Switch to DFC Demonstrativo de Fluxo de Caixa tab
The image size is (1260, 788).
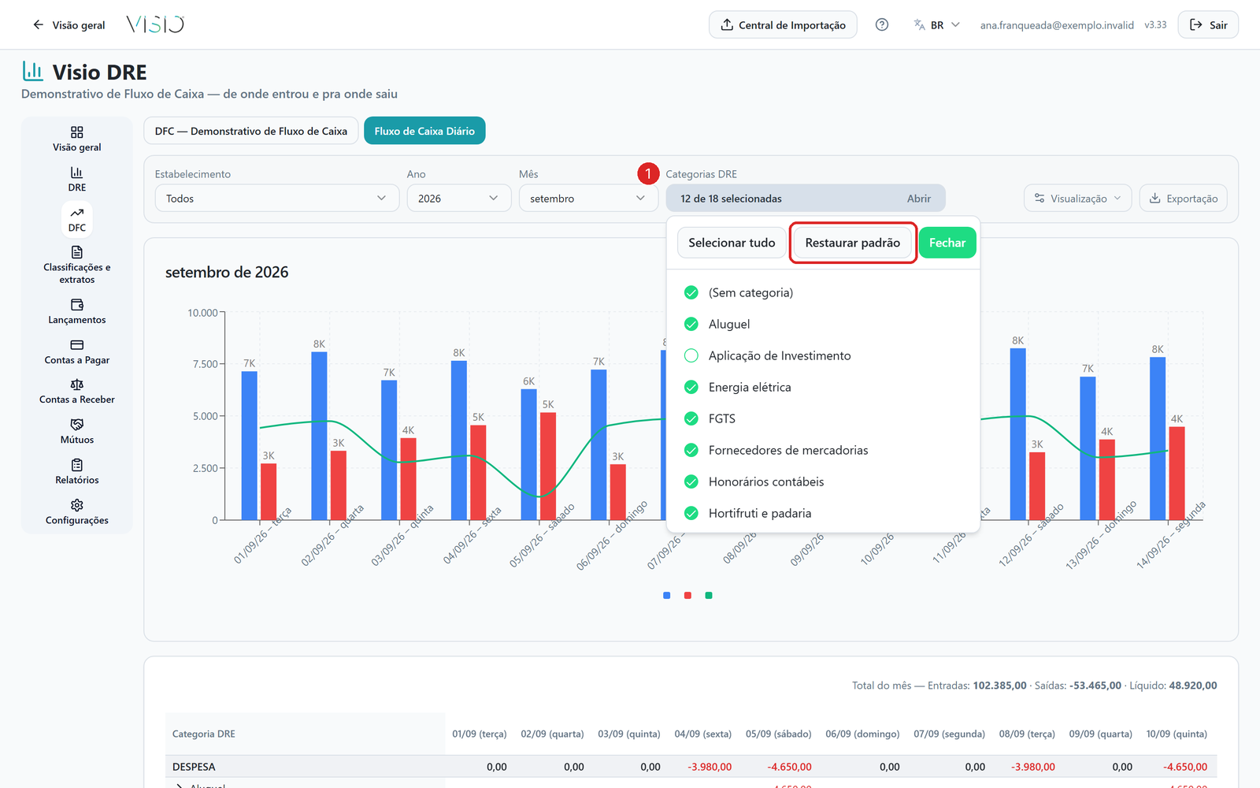coord(251,131)
